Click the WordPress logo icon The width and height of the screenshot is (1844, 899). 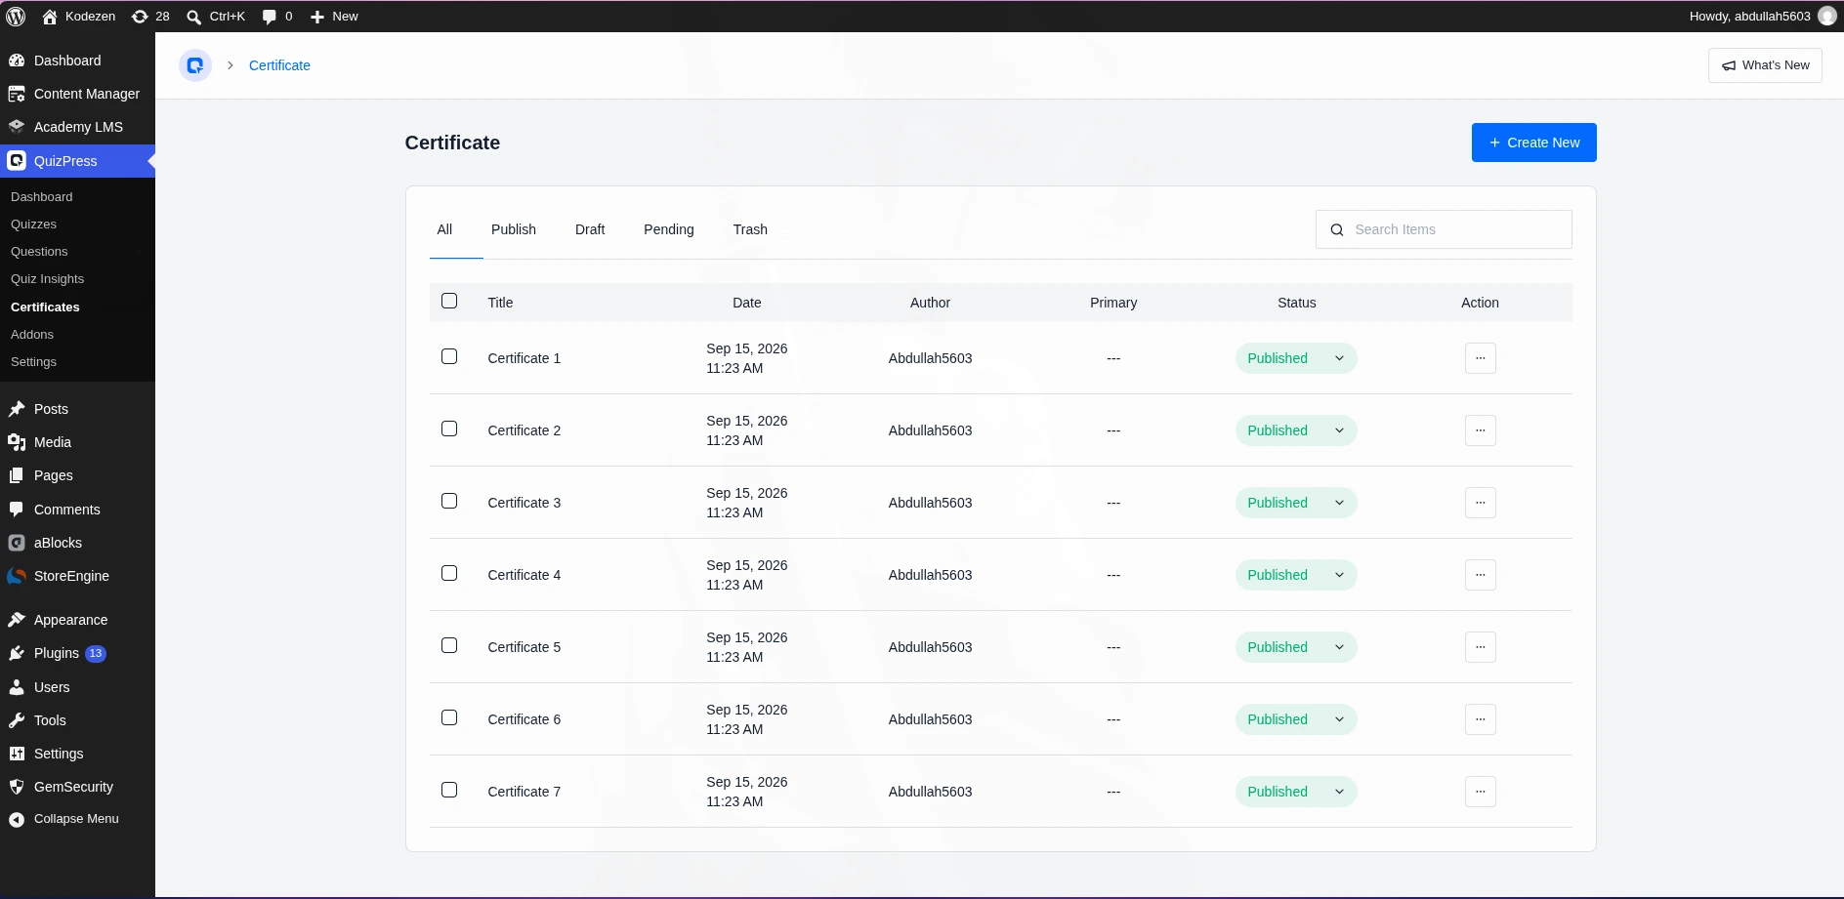click(16, 17)
